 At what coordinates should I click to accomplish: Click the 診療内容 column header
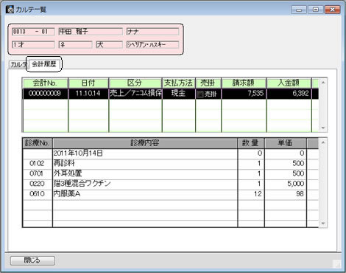tap(145, 143)
